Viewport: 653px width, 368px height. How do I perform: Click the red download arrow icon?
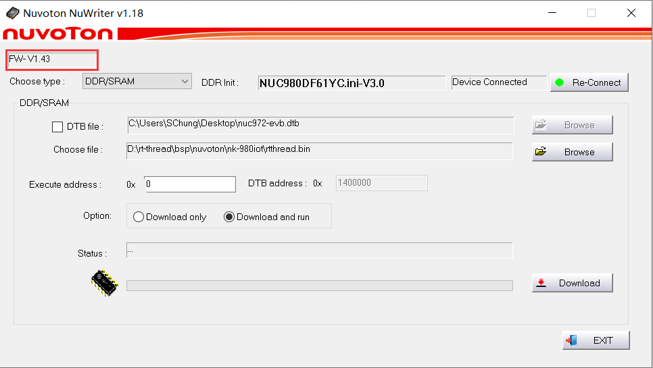click(541, 283)
